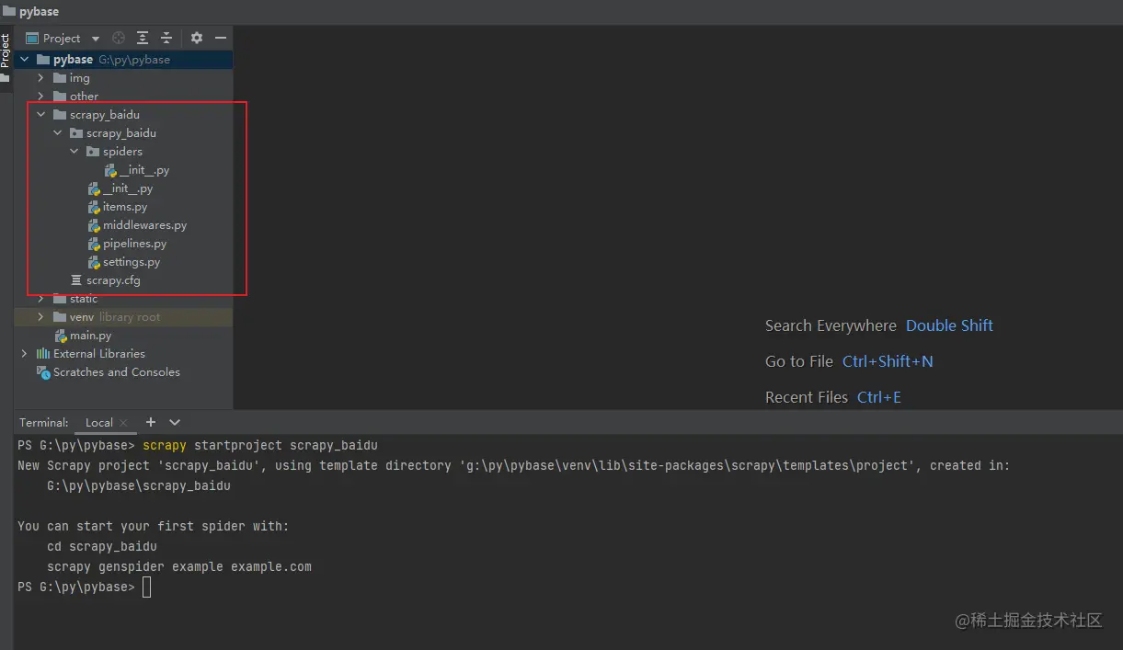Click Python file icon beside middlewares.py
Viewport: 1123px width, 650px height.
click(94, 225)
